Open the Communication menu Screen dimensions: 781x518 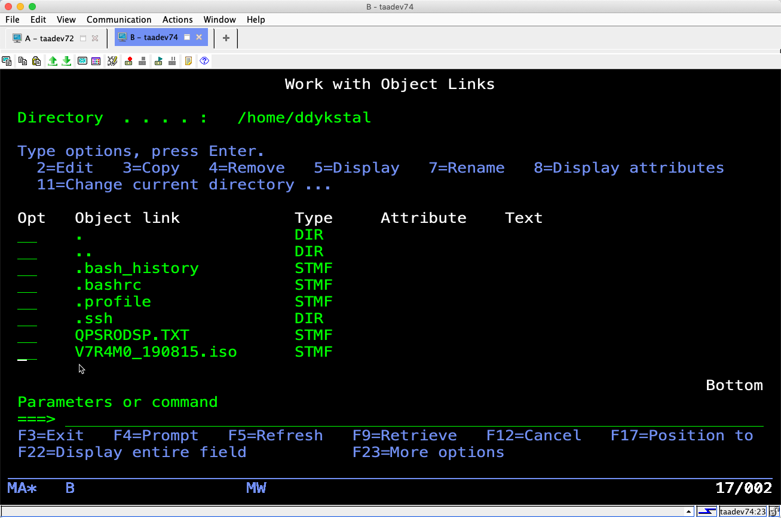[x=119, y=20]
